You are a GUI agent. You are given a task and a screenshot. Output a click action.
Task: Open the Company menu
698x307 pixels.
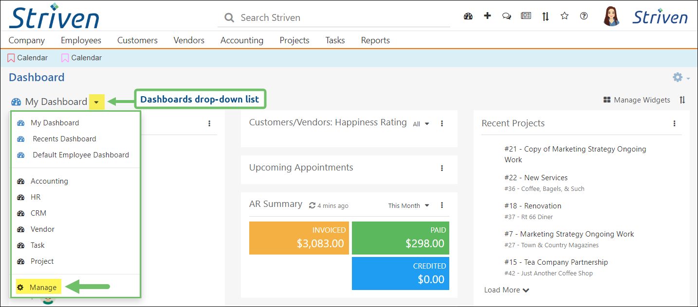coord(27,40)
